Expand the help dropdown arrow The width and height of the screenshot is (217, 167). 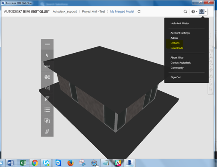(x=197, y=11)
